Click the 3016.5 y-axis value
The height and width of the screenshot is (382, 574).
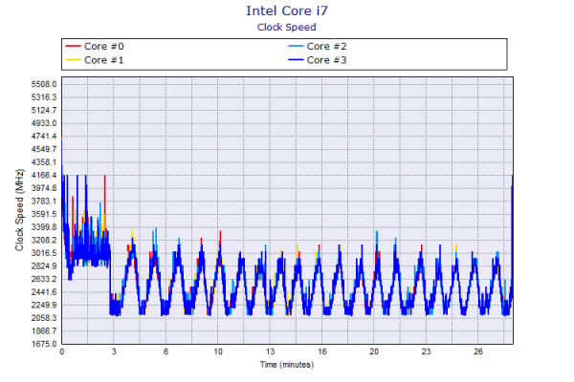[x=44, y=253]
